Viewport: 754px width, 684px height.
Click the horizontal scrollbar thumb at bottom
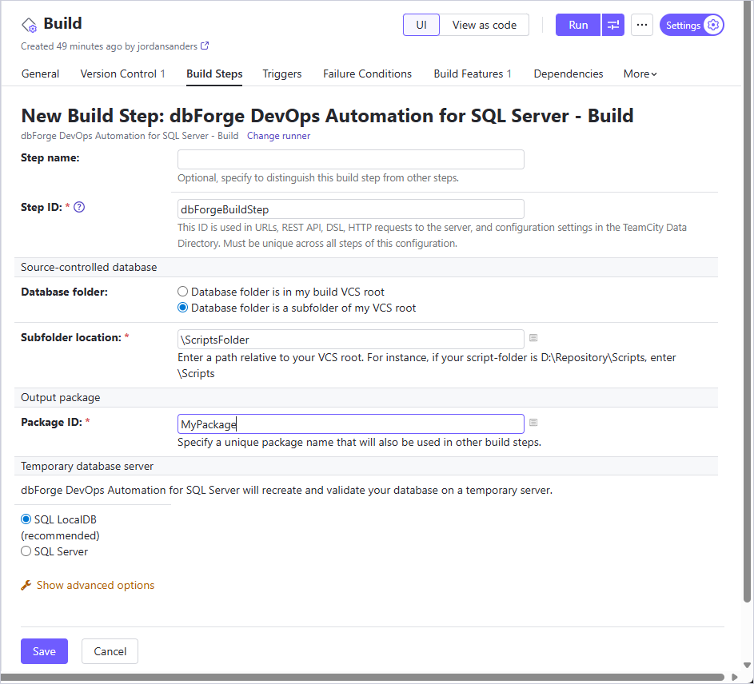point(363,678)
